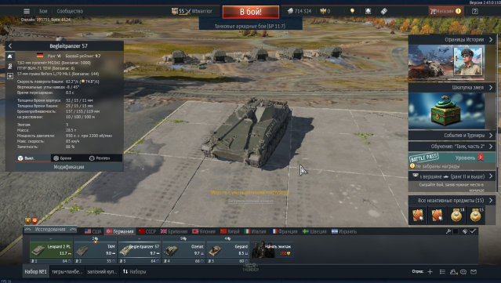Open the squad list icon
The width and height of the screenshot is (501, 283).
coord(442,272)
